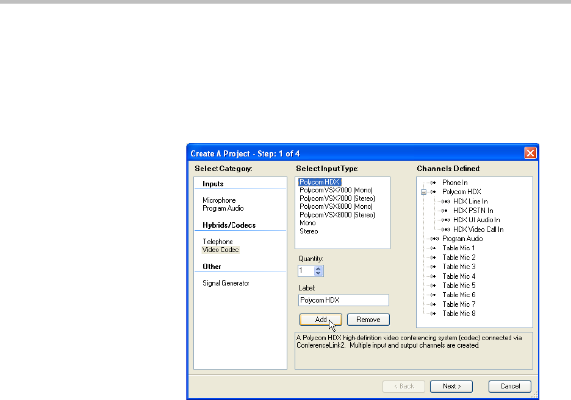Select the Microphone input category
Screen dimensions: 571x400
click(219, 200)
